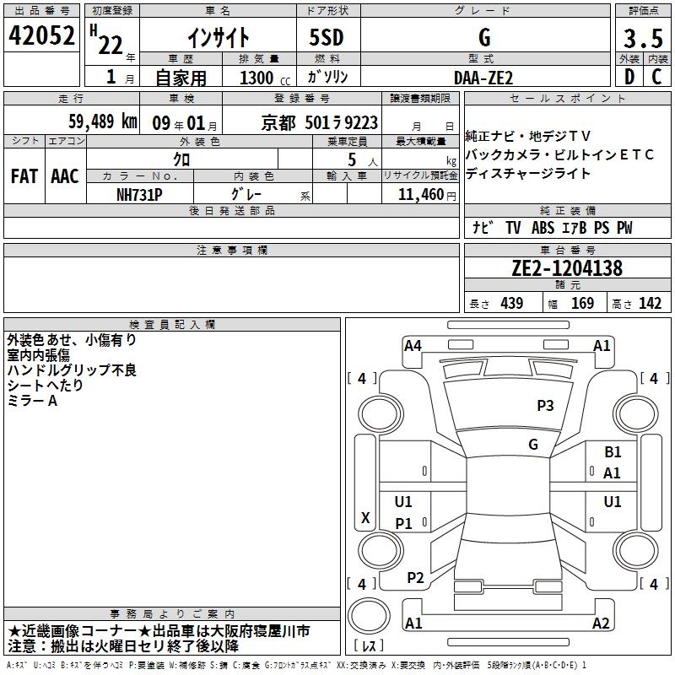Click the mileage value 59,489 km
The width and height of the screenshot is (675, 675).
[x=103, y=121]
